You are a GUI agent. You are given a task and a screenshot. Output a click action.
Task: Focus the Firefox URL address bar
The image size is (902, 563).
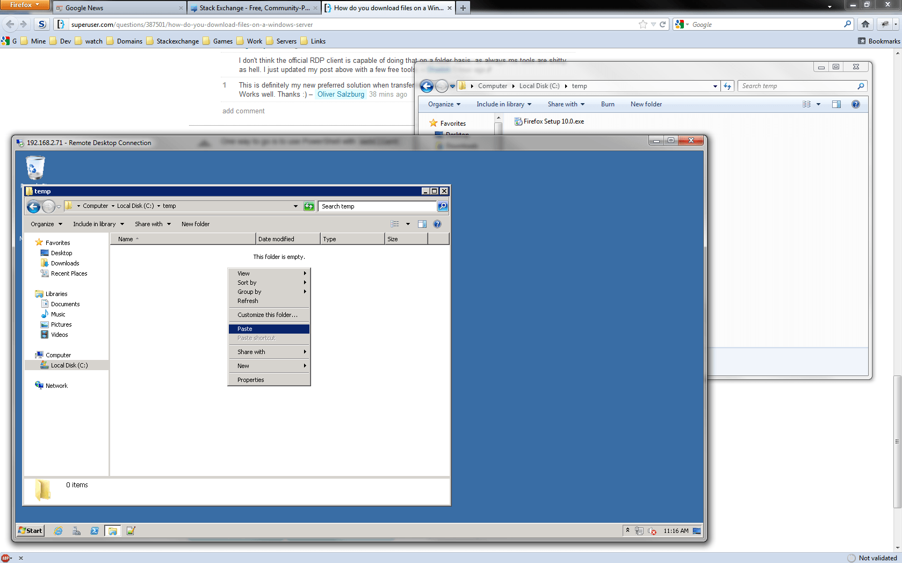[351, 25]
